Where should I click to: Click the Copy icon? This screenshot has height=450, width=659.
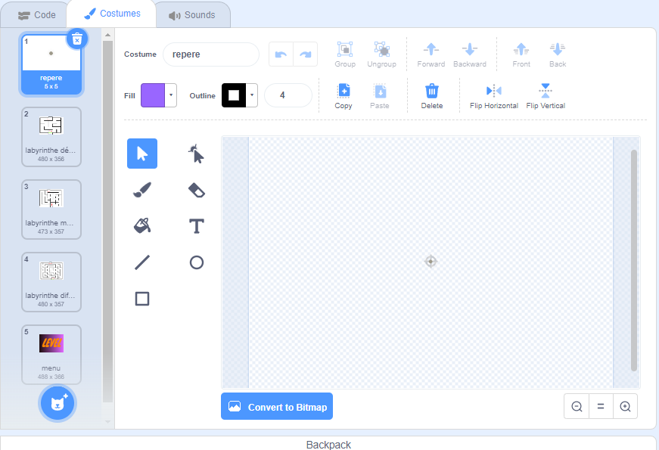[343, 91]
